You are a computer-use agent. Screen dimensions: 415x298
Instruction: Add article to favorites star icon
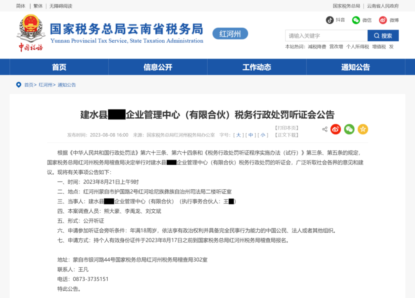(363, 129)
